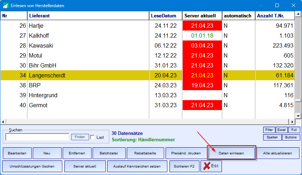Click the 30 Datensätze label
Viewport: 302px width, 175px height.
click(127, 133)
